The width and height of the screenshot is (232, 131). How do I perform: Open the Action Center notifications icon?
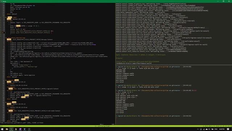[228, 129]
